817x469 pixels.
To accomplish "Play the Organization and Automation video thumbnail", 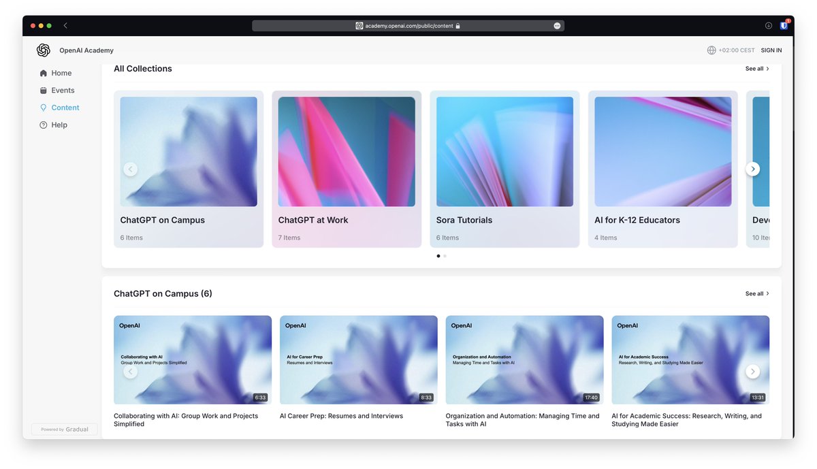I will tap(524, 360).
